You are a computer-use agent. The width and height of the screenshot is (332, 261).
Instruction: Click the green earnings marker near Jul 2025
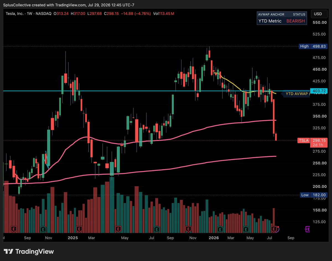point(156,229)
